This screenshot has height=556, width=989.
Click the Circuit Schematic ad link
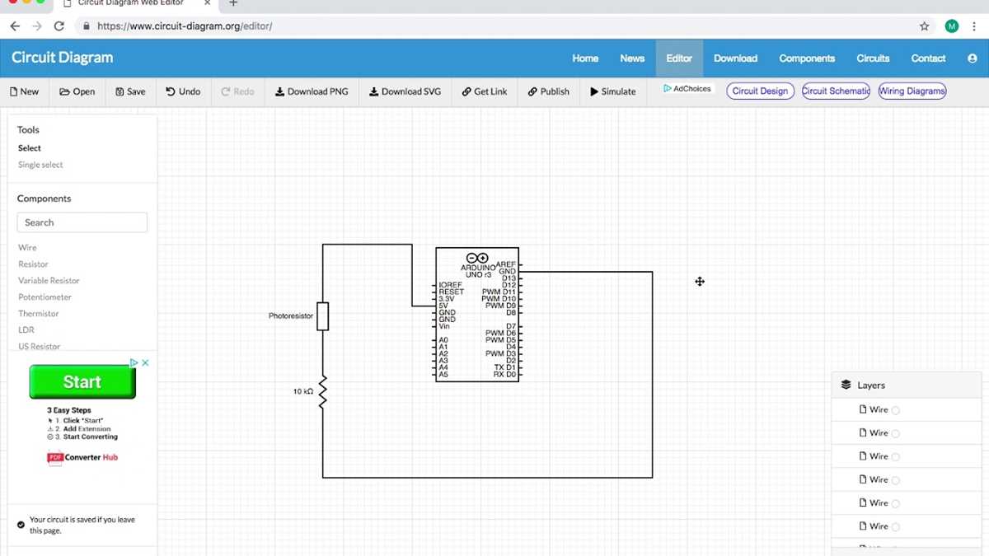pyautogui.click(x=836, y=91)
